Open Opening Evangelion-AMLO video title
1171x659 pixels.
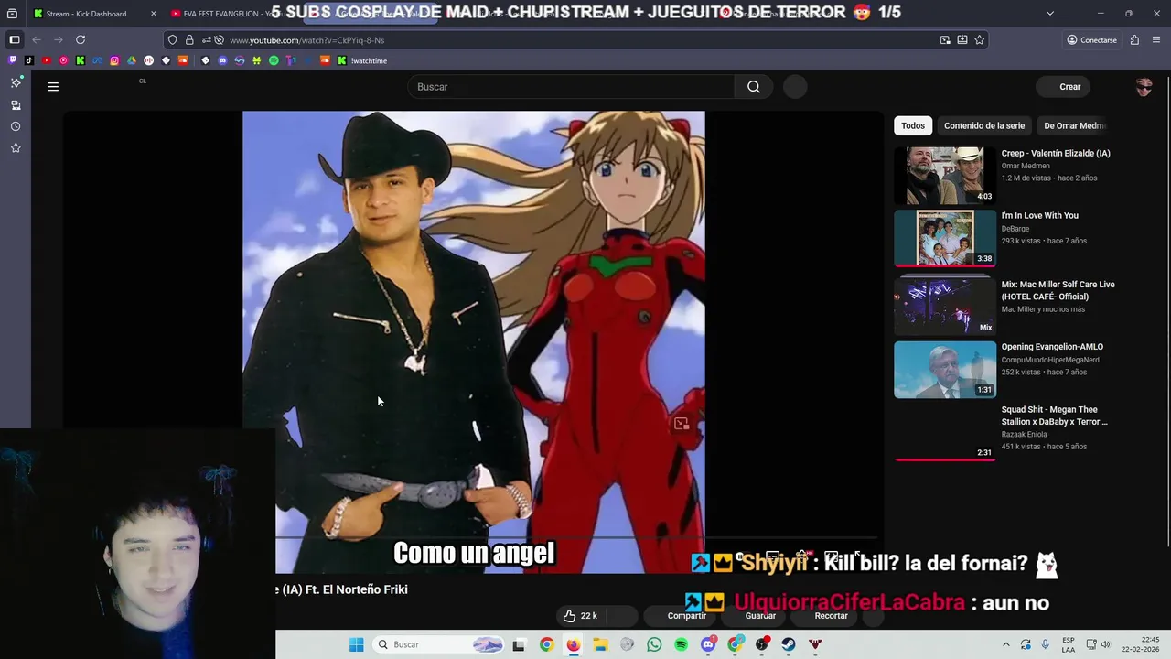[x=1052, y=347]
